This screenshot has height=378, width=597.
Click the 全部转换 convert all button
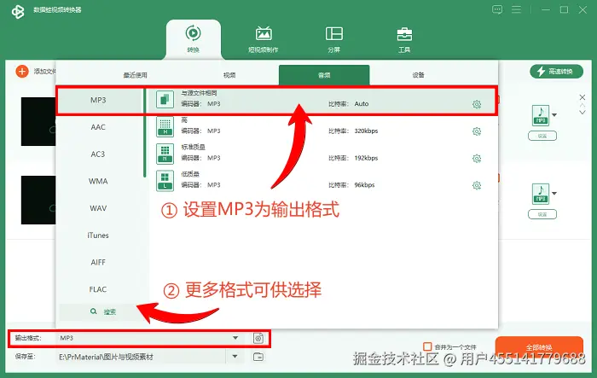click(x=539, y=347)
